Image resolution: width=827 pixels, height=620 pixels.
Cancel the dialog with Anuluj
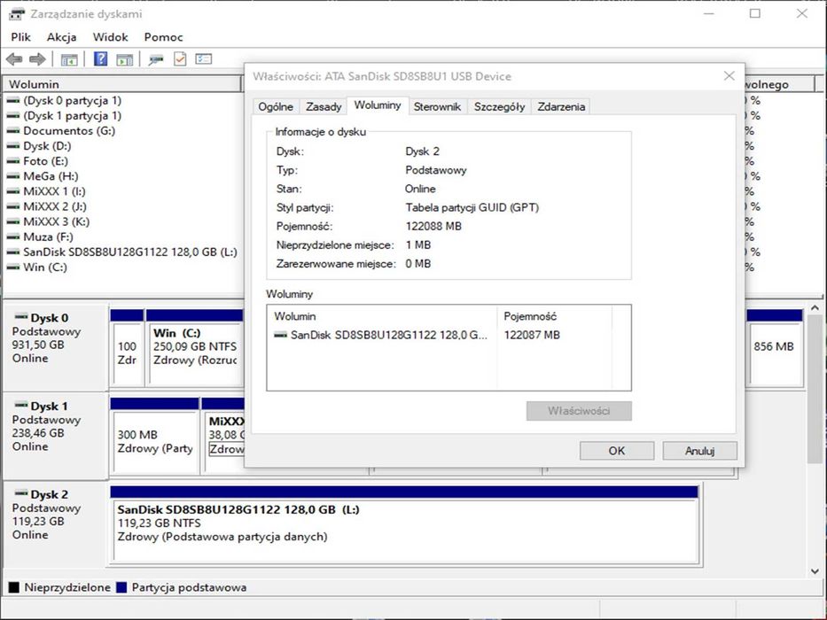699,451
